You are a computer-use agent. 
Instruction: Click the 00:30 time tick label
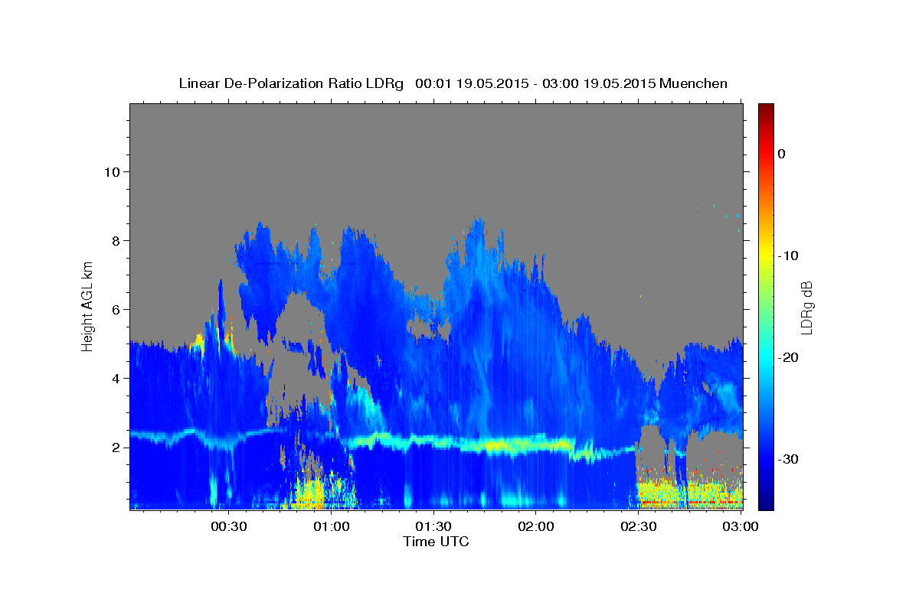(229, 527)
